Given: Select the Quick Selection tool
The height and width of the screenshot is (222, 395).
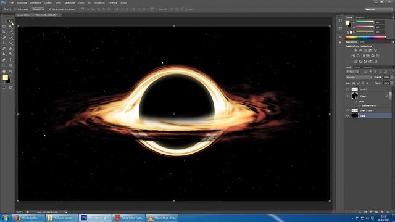Looking at the screenshot, I should pos(11,27).
